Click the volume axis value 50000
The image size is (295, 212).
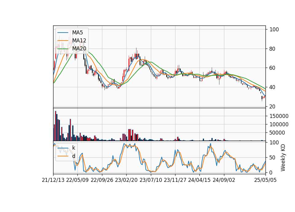click(x=277, y=133)
